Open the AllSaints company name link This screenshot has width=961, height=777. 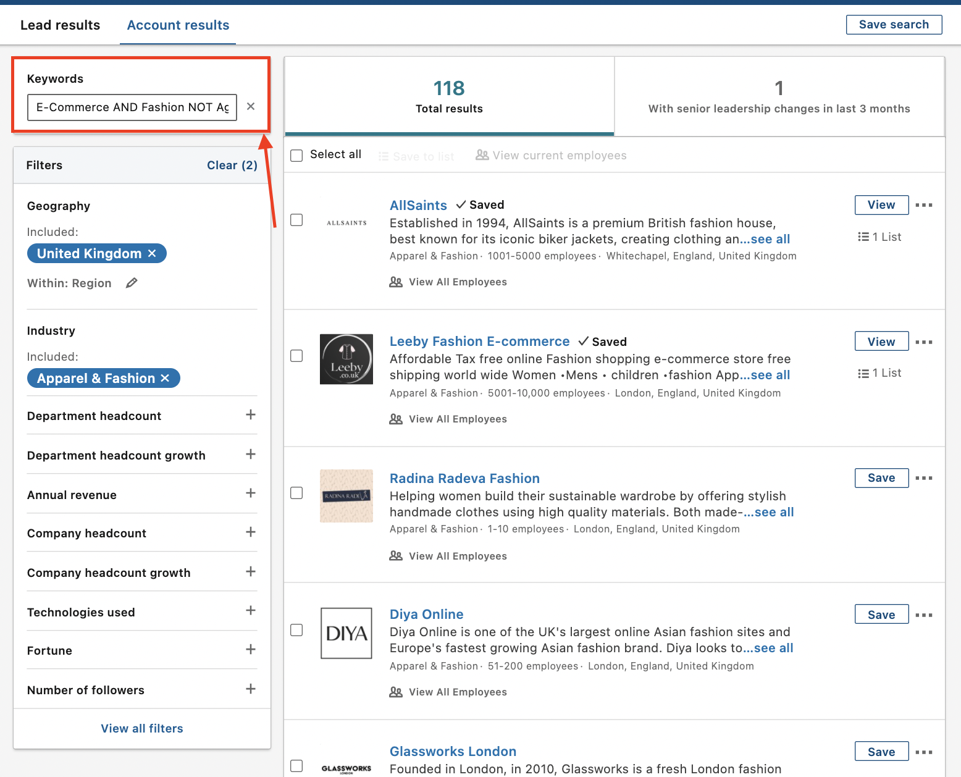[x=418, y=205]
